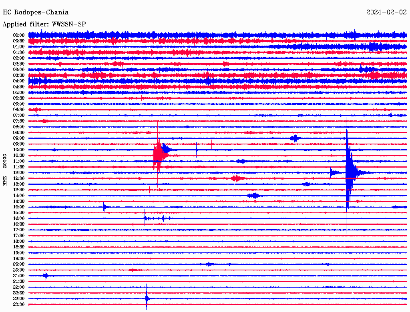Choose the 23:30 time label

tap(19, 304)
